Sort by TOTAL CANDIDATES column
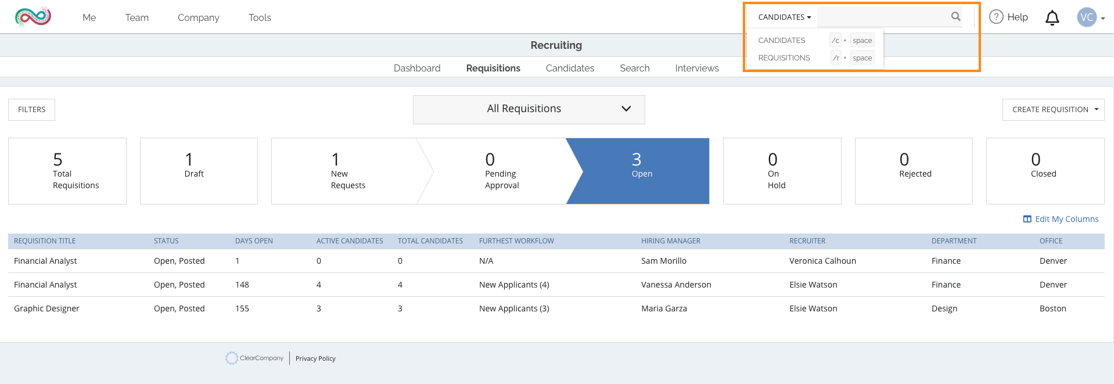The image size is (1114, 384). (x=430, y=241)
